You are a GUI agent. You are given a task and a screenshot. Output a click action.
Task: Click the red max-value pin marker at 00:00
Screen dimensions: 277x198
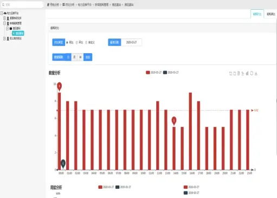[x=59, y=87]
